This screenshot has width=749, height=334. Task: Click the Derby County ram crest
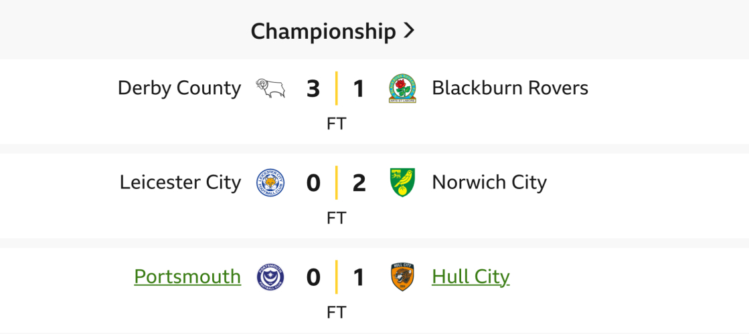(x=270, y=88)
